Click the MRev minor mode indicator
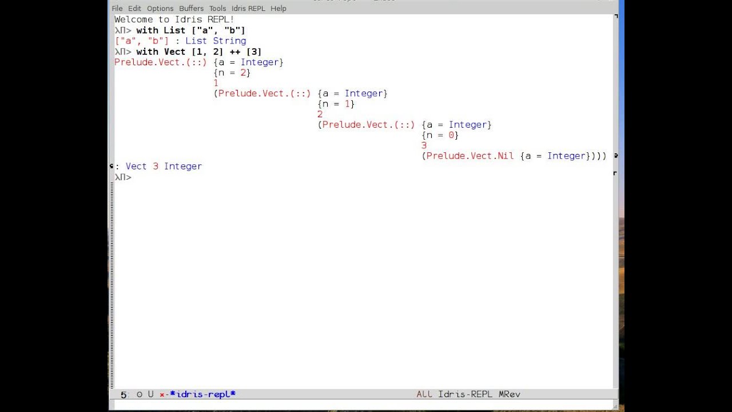 [x=510, y=394]
